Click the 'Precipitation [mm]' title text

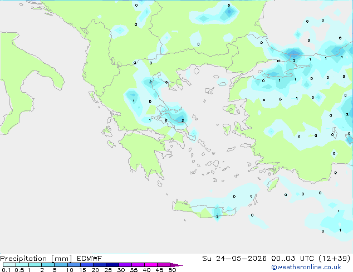(x=36, y=259)
